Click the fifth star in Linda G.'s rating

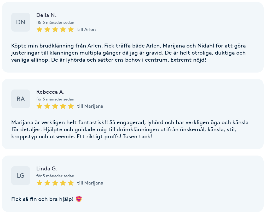(71, 183)
